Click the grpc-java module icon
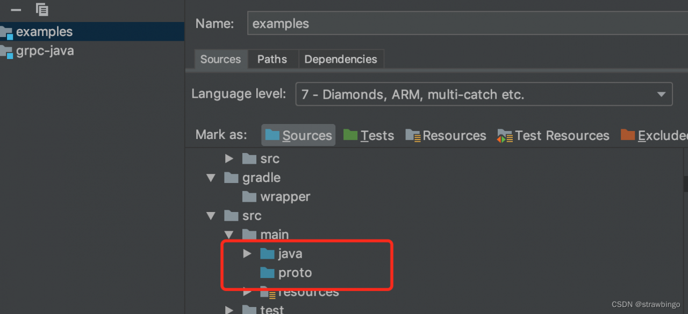This screenshot has width=688, height=314. pos(7,50)
